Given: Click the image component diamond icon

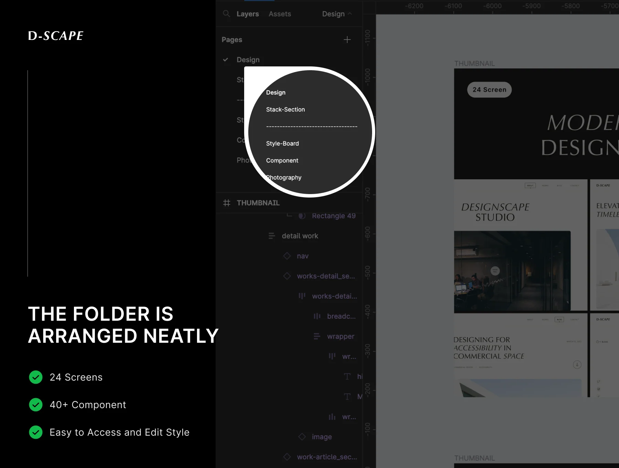Looking at the screenshot, I should click(302, 437).
